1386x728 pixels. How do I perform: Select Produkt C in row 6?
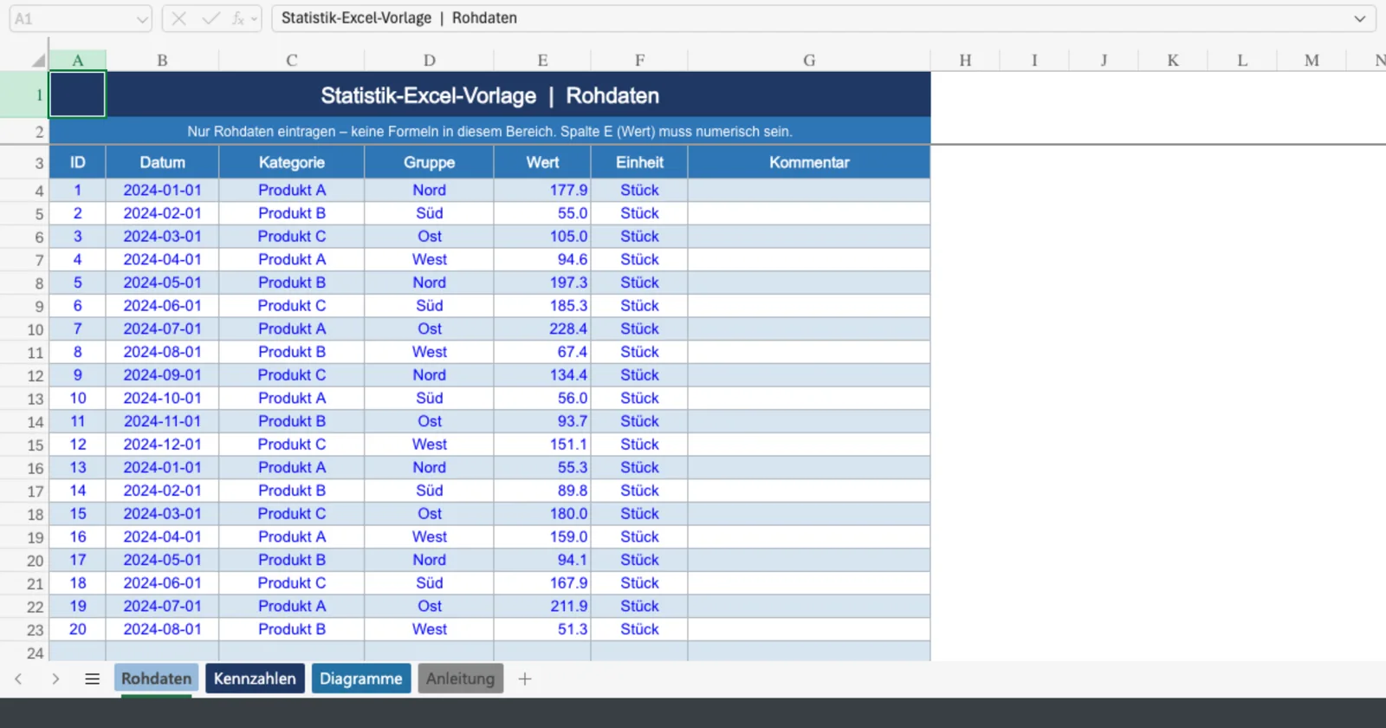tap(291, 236)
